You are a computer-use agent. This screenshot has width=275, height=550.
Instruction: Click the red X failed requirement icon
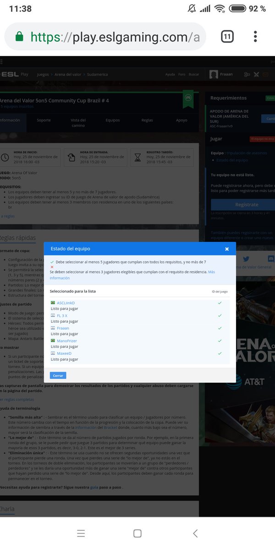pos(52,267)
